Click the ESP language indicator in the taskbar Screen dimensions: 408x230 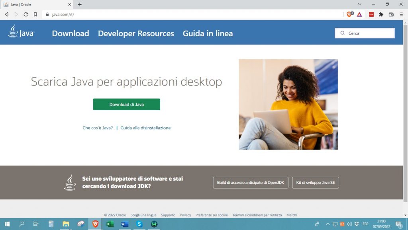coord(366,224)
